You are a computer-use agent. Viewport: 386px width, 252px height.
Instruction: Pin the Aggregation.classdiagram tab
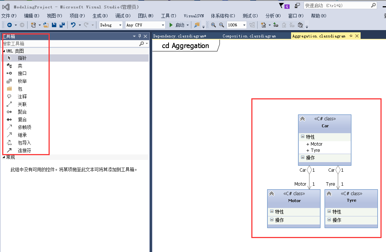[351, 36]
